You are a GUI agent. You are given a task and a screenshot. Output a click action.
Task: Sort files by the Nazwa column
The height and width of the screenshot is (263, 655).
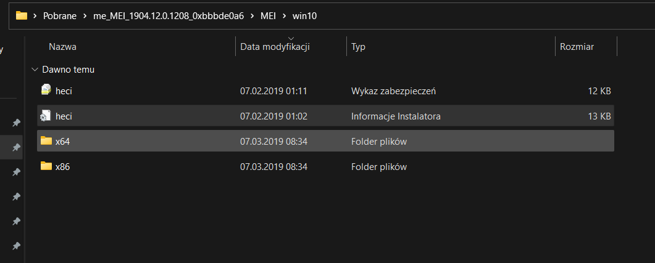tap(63, 46)
